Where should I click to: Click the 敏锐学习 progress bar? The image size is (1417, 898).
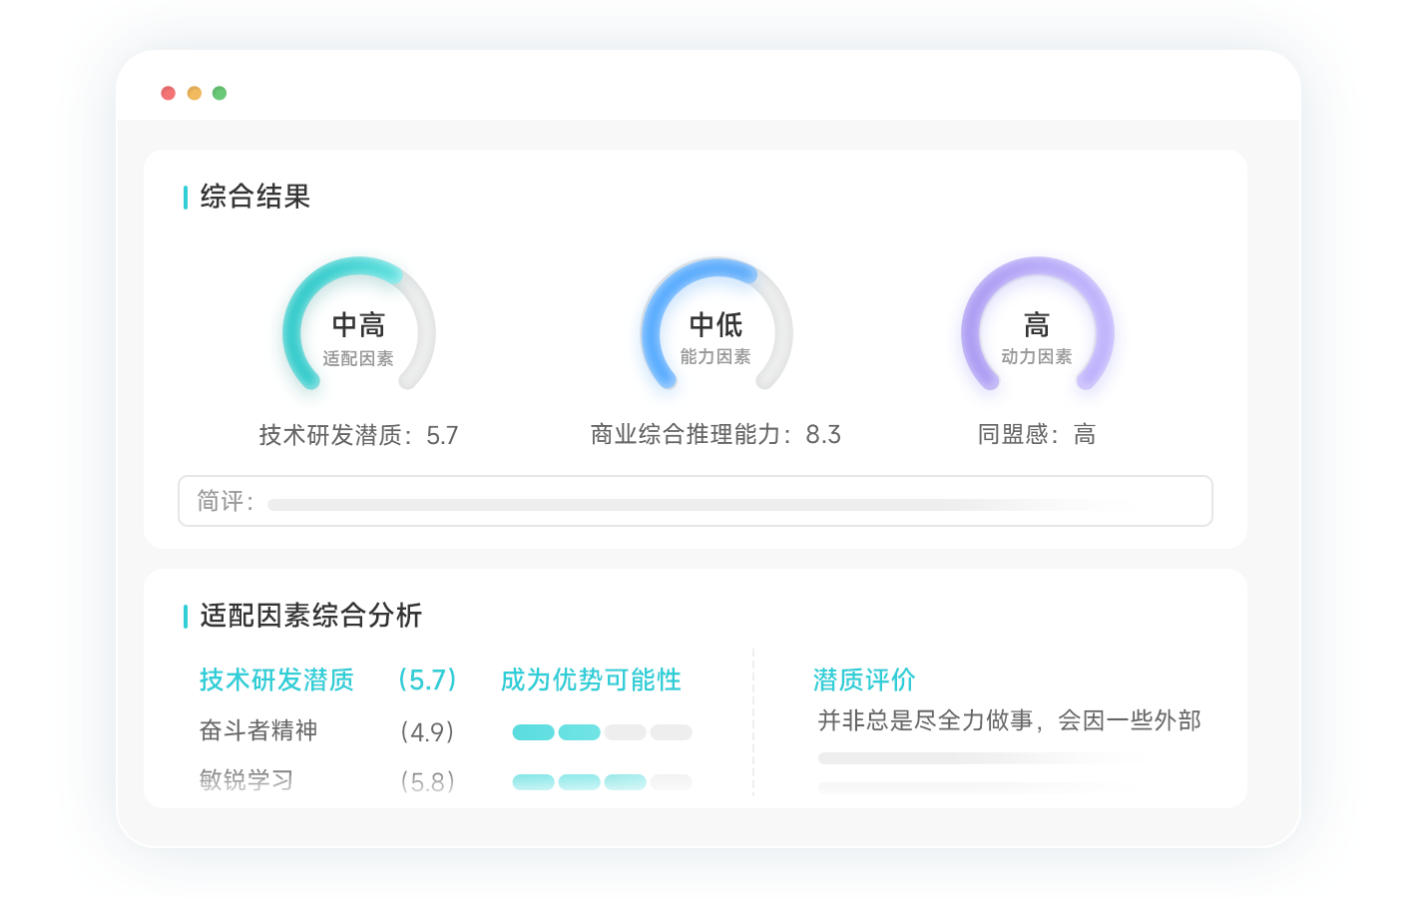click(602, 782)
